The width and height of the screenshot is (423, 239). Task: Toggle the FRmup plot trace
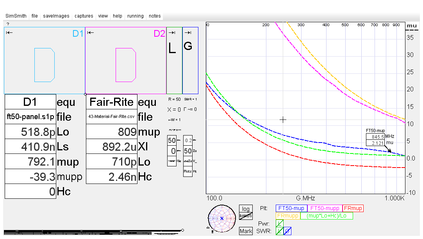(353, 208)
